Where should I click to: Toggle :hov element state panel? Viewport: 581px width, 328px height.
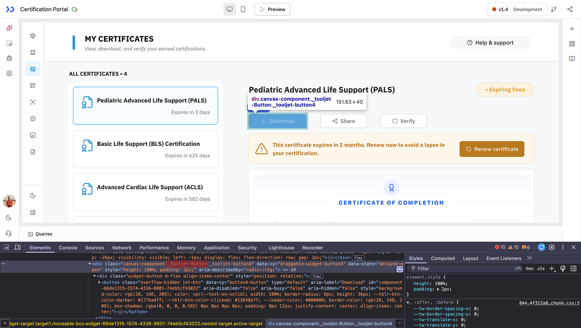point(529,268)
